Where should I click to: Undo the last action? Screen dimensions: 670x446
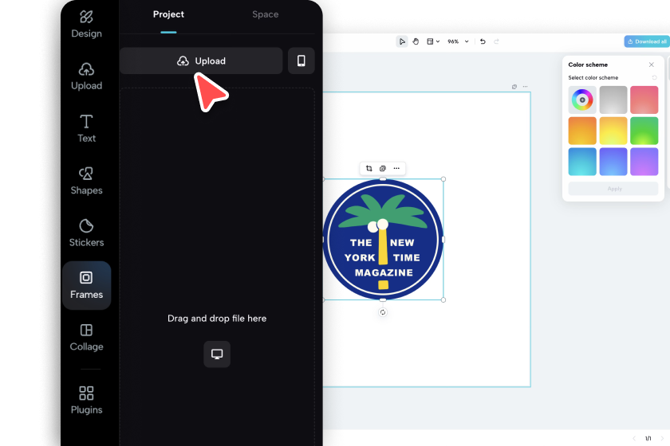[483, 41]
